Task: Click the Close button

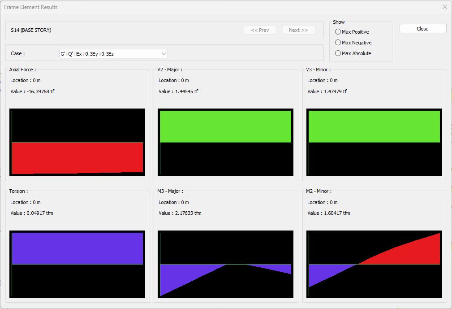Action: (x=422, y=29)
